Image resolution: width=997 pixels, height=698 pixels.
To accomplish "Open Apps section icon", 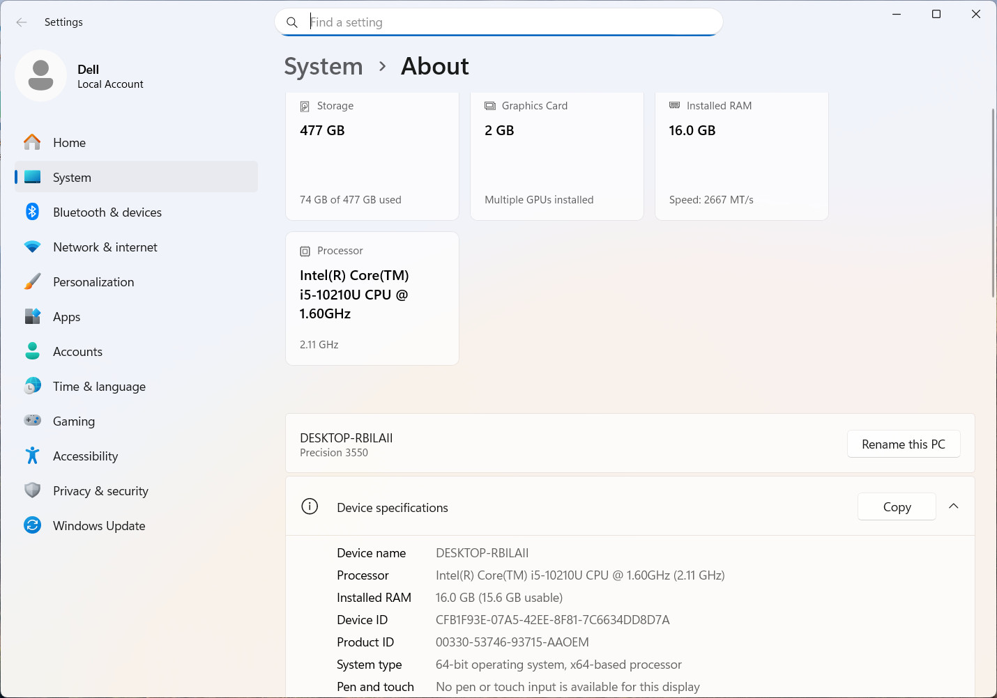I will point(32,316).
